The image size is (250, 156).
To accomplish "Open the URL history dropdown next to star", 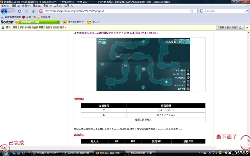I will pos(196,11).
